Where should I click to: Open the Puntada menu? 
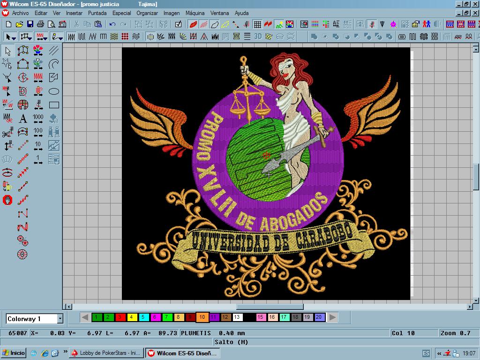[97, 13]
